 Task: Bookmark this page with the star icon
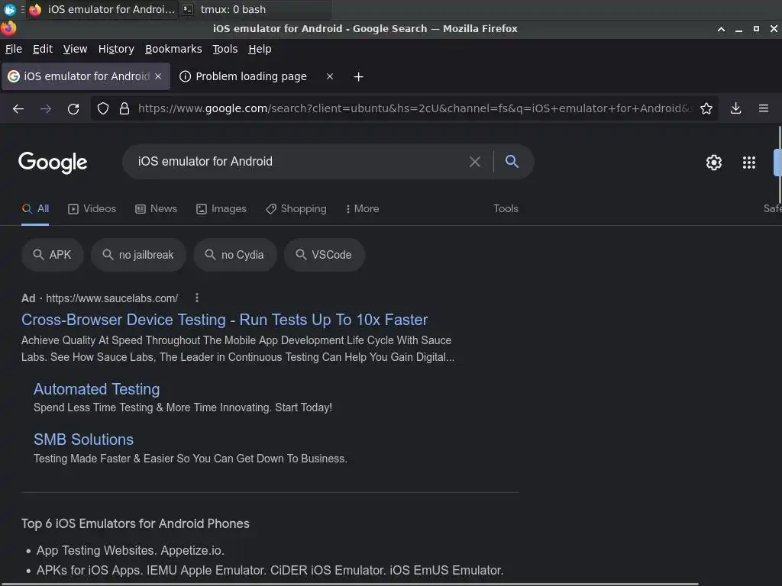[x=706, y=108]
